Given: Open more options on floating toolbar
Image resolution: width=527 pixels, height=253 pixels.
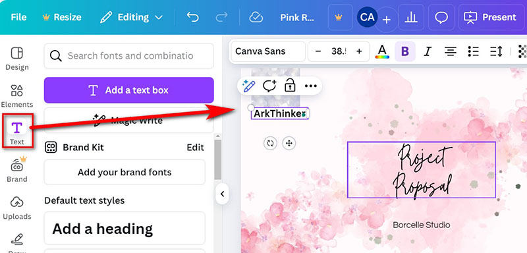Looking at the screenshot, I should click(310, 86).
